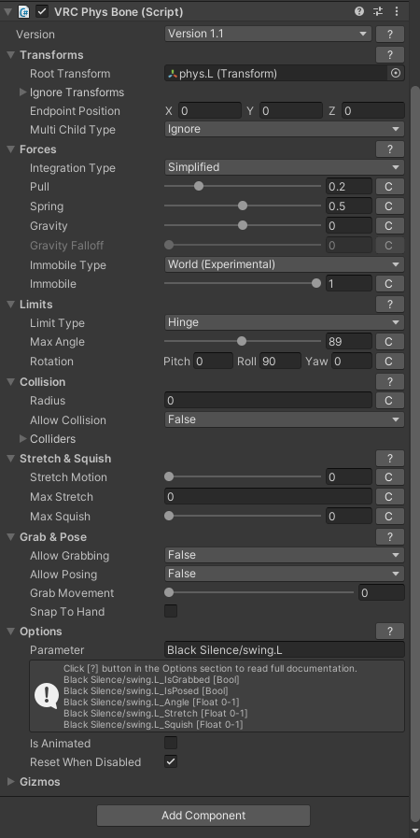420x838 pixels.
Task: Open the three-dot component context menu
Action: click(x=397, y=11)
